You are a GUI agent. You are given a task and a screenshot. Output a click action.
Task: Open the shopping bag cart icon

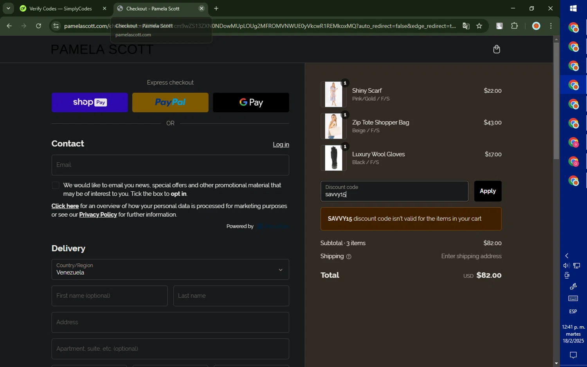click(497, 49)
